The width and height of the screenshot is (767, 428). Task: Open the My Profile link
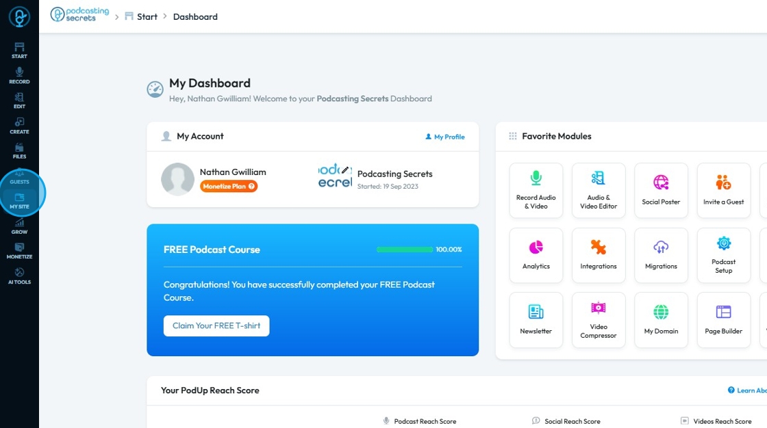point(444,137)
